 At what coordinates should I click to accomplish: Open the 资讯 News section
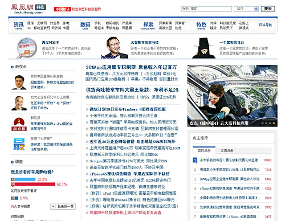[19, 26]
